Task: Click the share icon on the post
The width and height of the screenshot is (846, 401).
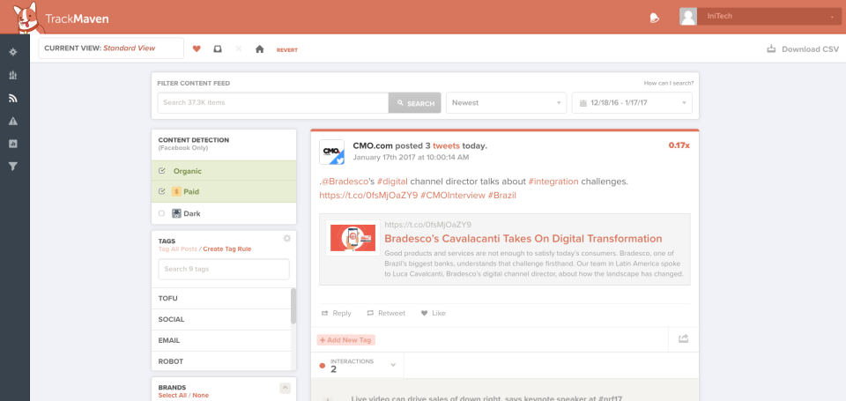Action: [683, 338]
